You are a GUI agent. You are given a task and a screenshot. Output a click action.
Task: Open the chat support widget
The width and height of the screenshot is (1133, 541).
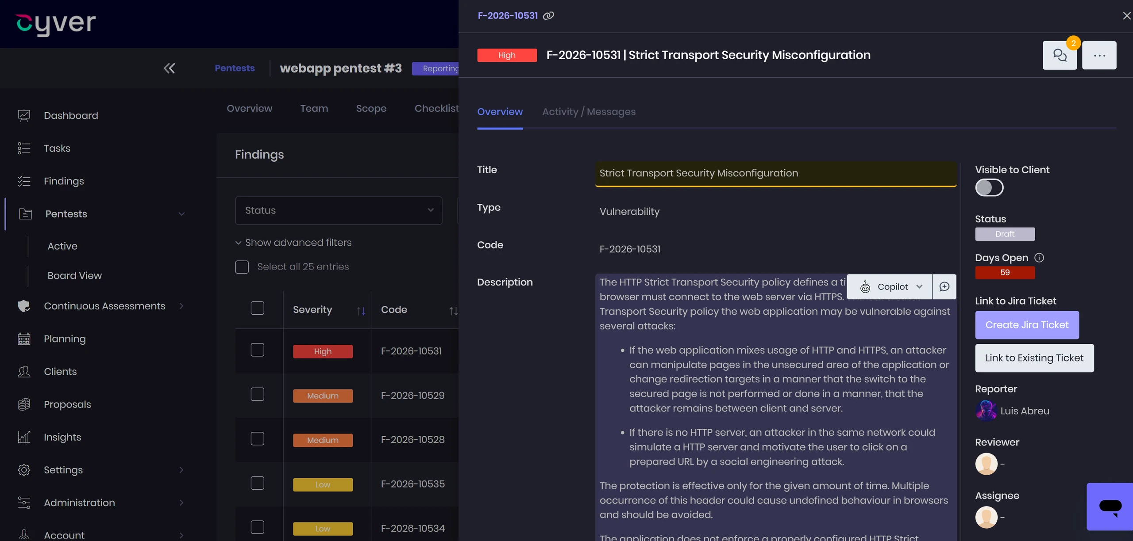tap(1110, 507)
